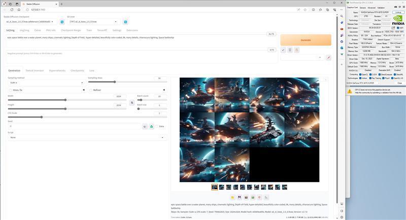Enable the Refiner checkbox
This screenshot has width=406, height=220.
click(91, 90)
